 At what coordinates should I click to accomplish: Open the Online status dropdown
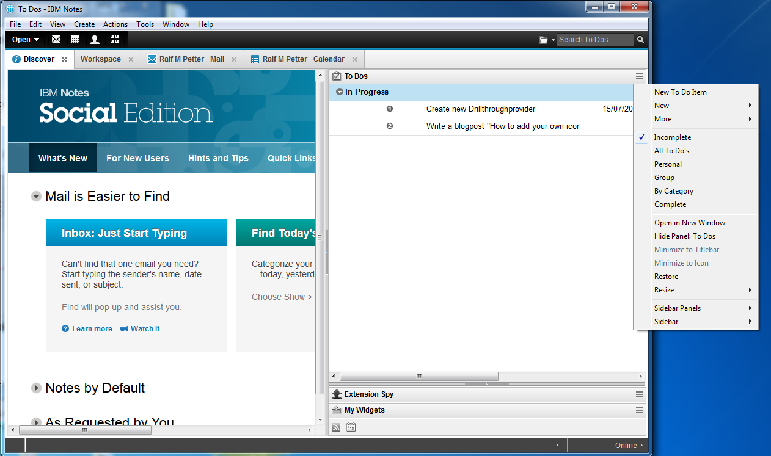click(x=629, y=446)
